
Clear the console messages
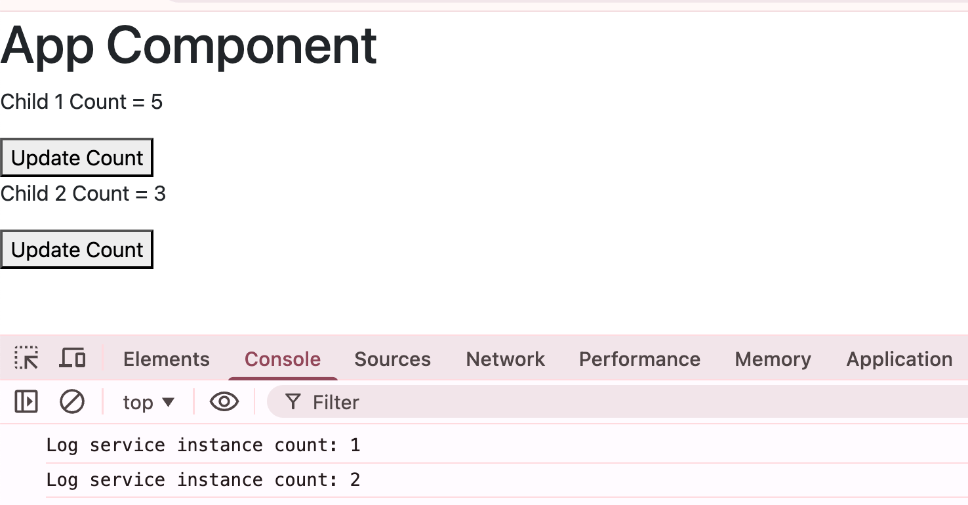pos(72,401)
